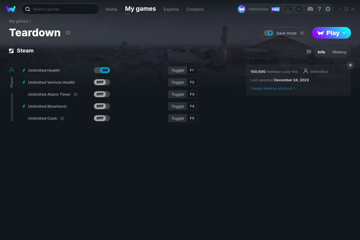Favorite Teardown with the star icon
Viewport: 360px width, 240px height.
pyautogui.click(x=68, y=32)
